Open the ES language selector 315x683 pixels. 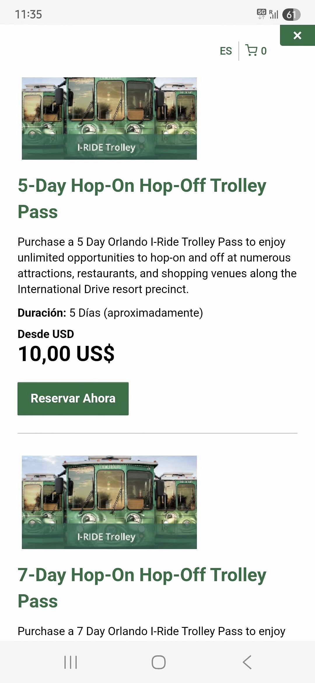coord(226,51)
